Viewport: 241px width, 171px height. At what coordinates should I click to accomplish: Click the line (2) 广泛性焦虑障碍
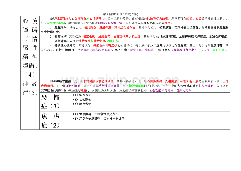pyautogui.click(x=99, y=119)
